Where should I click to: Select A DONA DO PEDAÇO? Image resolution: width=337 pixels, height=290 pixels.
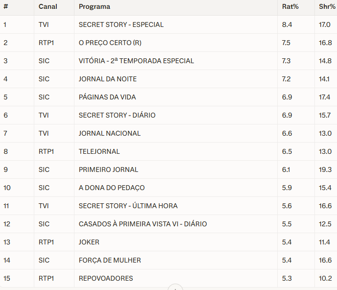point(112,188)
